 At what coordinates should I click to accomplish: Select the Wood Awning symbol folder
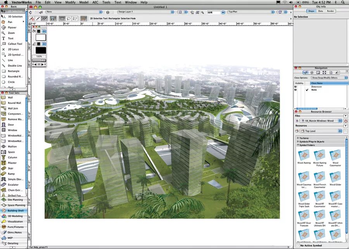(x=304, y=157)
